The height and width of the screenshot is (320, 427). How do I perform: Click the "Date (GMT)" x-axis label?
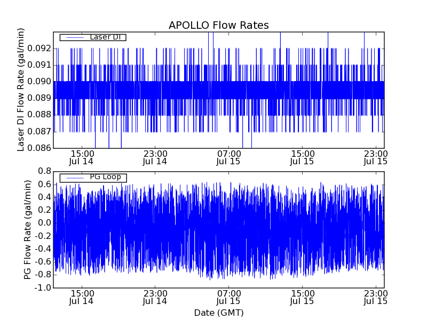218,313
